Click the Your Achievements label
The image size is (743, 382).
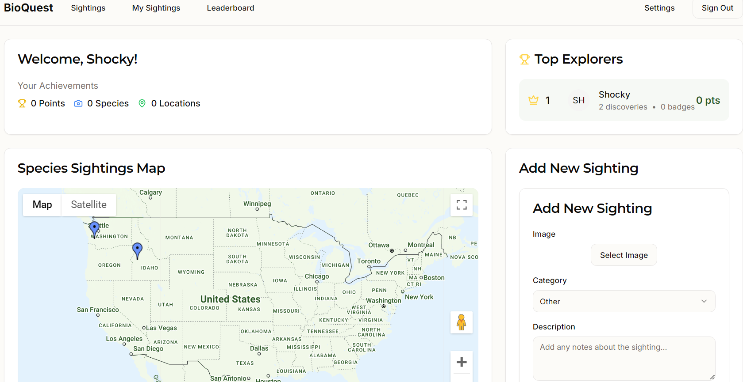click(58, 86)
